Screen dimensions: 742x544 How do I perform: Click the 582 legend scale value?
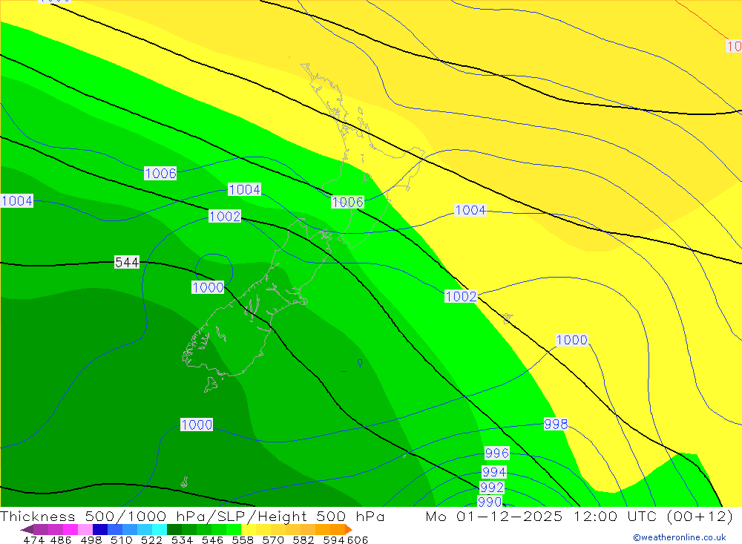tap(303, 540)
